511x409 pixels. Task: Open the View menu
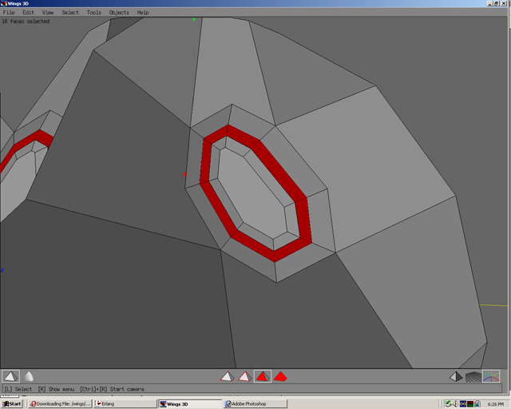(x=48, y=13)
